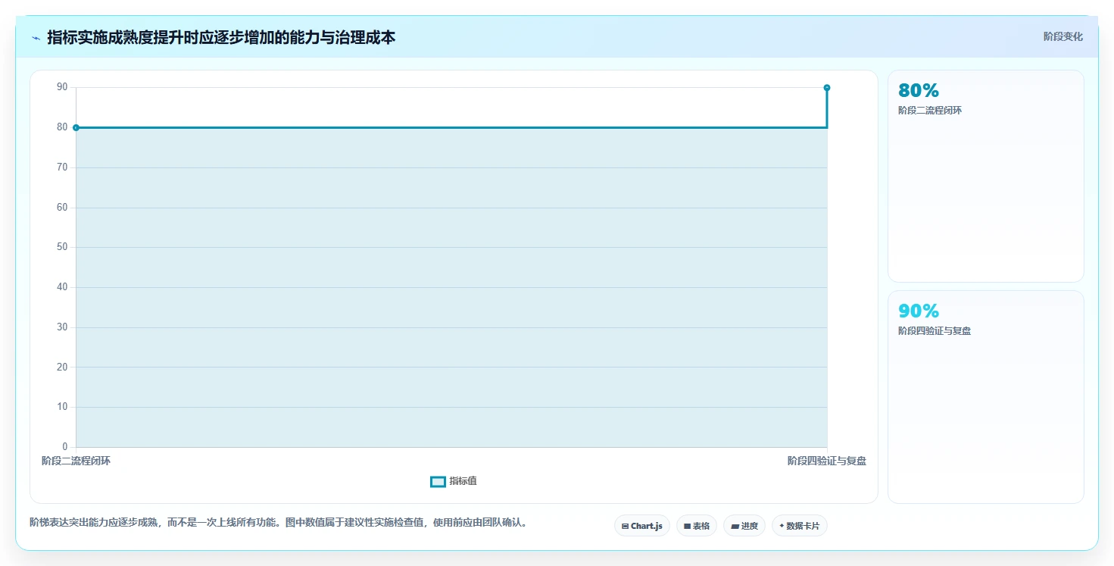Click the 进度 chip

tap(744, 526)
